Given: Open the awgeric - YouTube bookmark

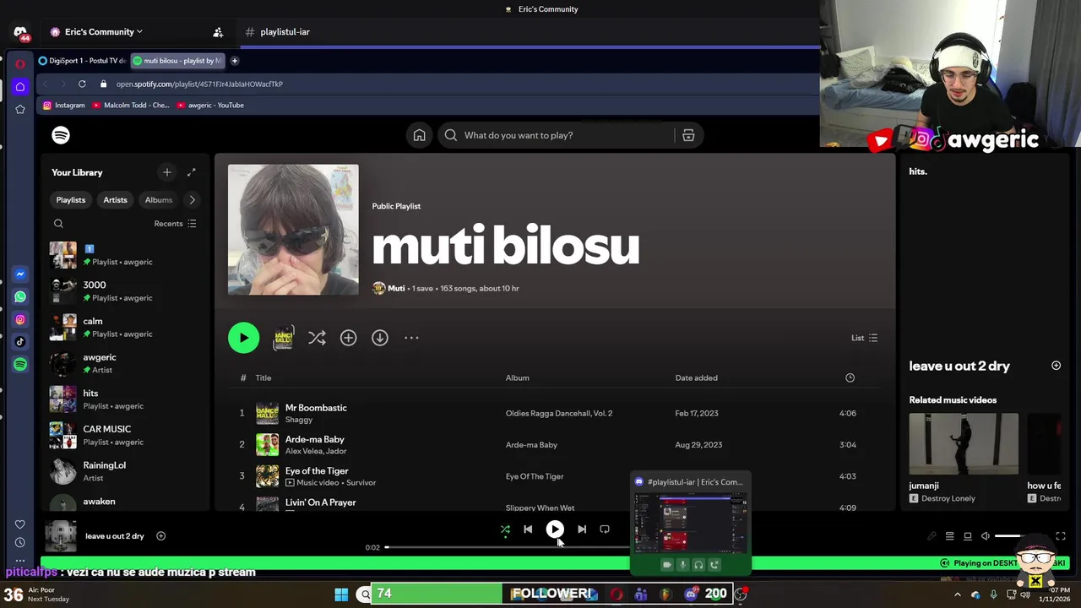Looking at the screenshot, I should pyautogui.click(x=210, y=106).
